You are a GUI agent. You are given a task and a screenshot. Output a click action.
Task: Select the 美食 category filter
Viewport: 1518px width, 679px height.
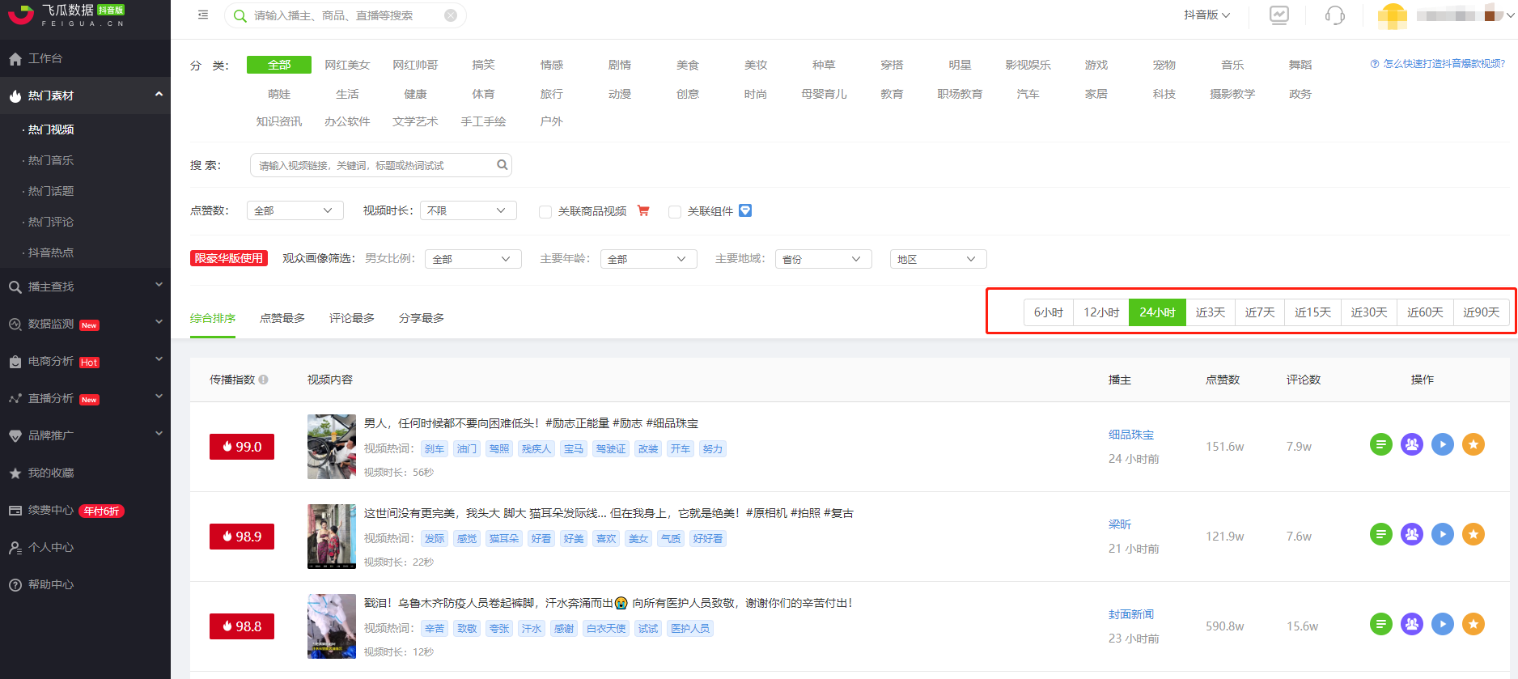(688, 65)
